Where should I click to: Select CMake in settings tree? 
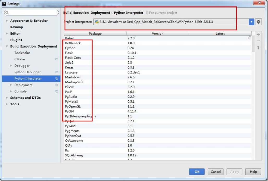(x=20, y=59)
